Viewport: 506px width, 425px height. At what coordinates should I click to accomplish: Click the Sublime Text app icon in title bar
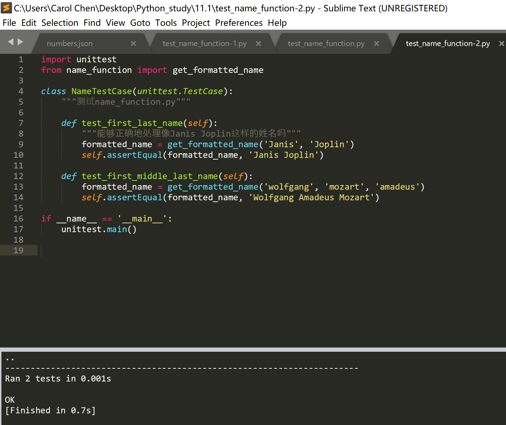[6, 8]
